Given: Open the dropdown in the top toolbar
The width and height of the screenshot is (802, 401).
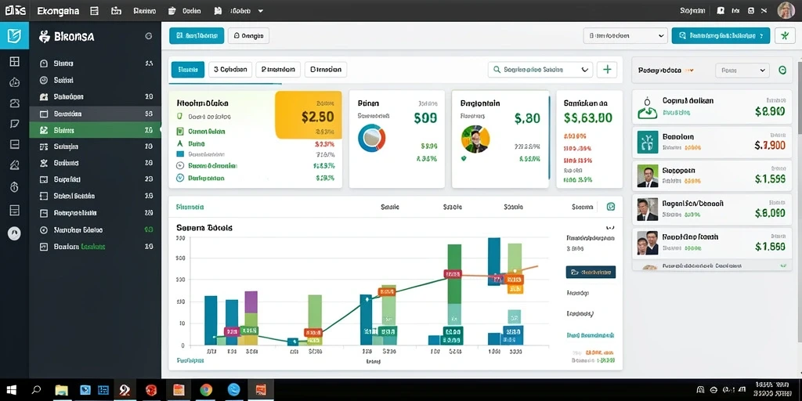Looking at the screenshot, I should 625,35.
